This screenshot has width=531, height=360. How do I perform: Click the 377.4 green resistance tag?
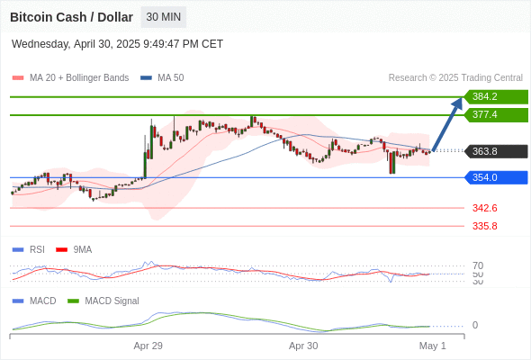496,115
